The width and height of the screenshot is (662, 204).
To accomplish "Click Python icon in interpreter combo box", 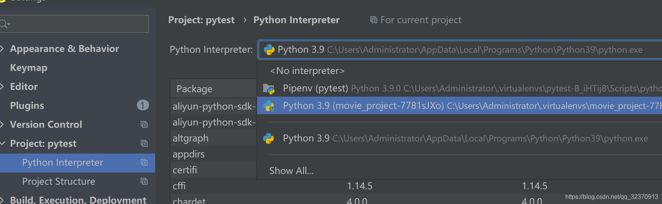I will coord(269,50).
